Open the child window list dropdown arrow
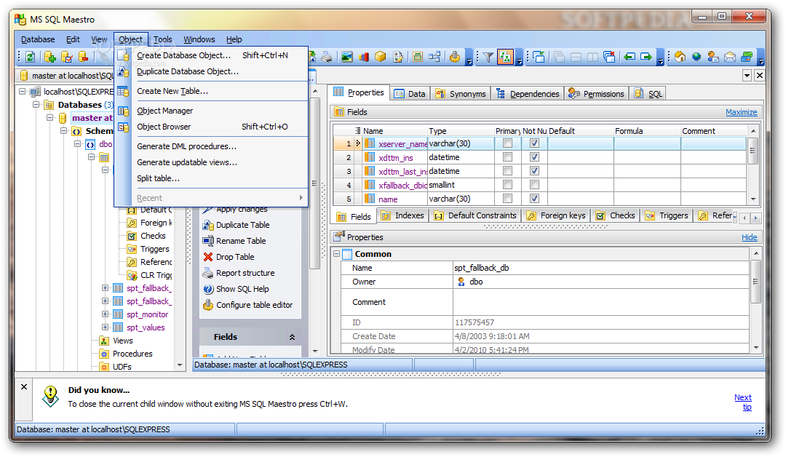 (747, 76)
